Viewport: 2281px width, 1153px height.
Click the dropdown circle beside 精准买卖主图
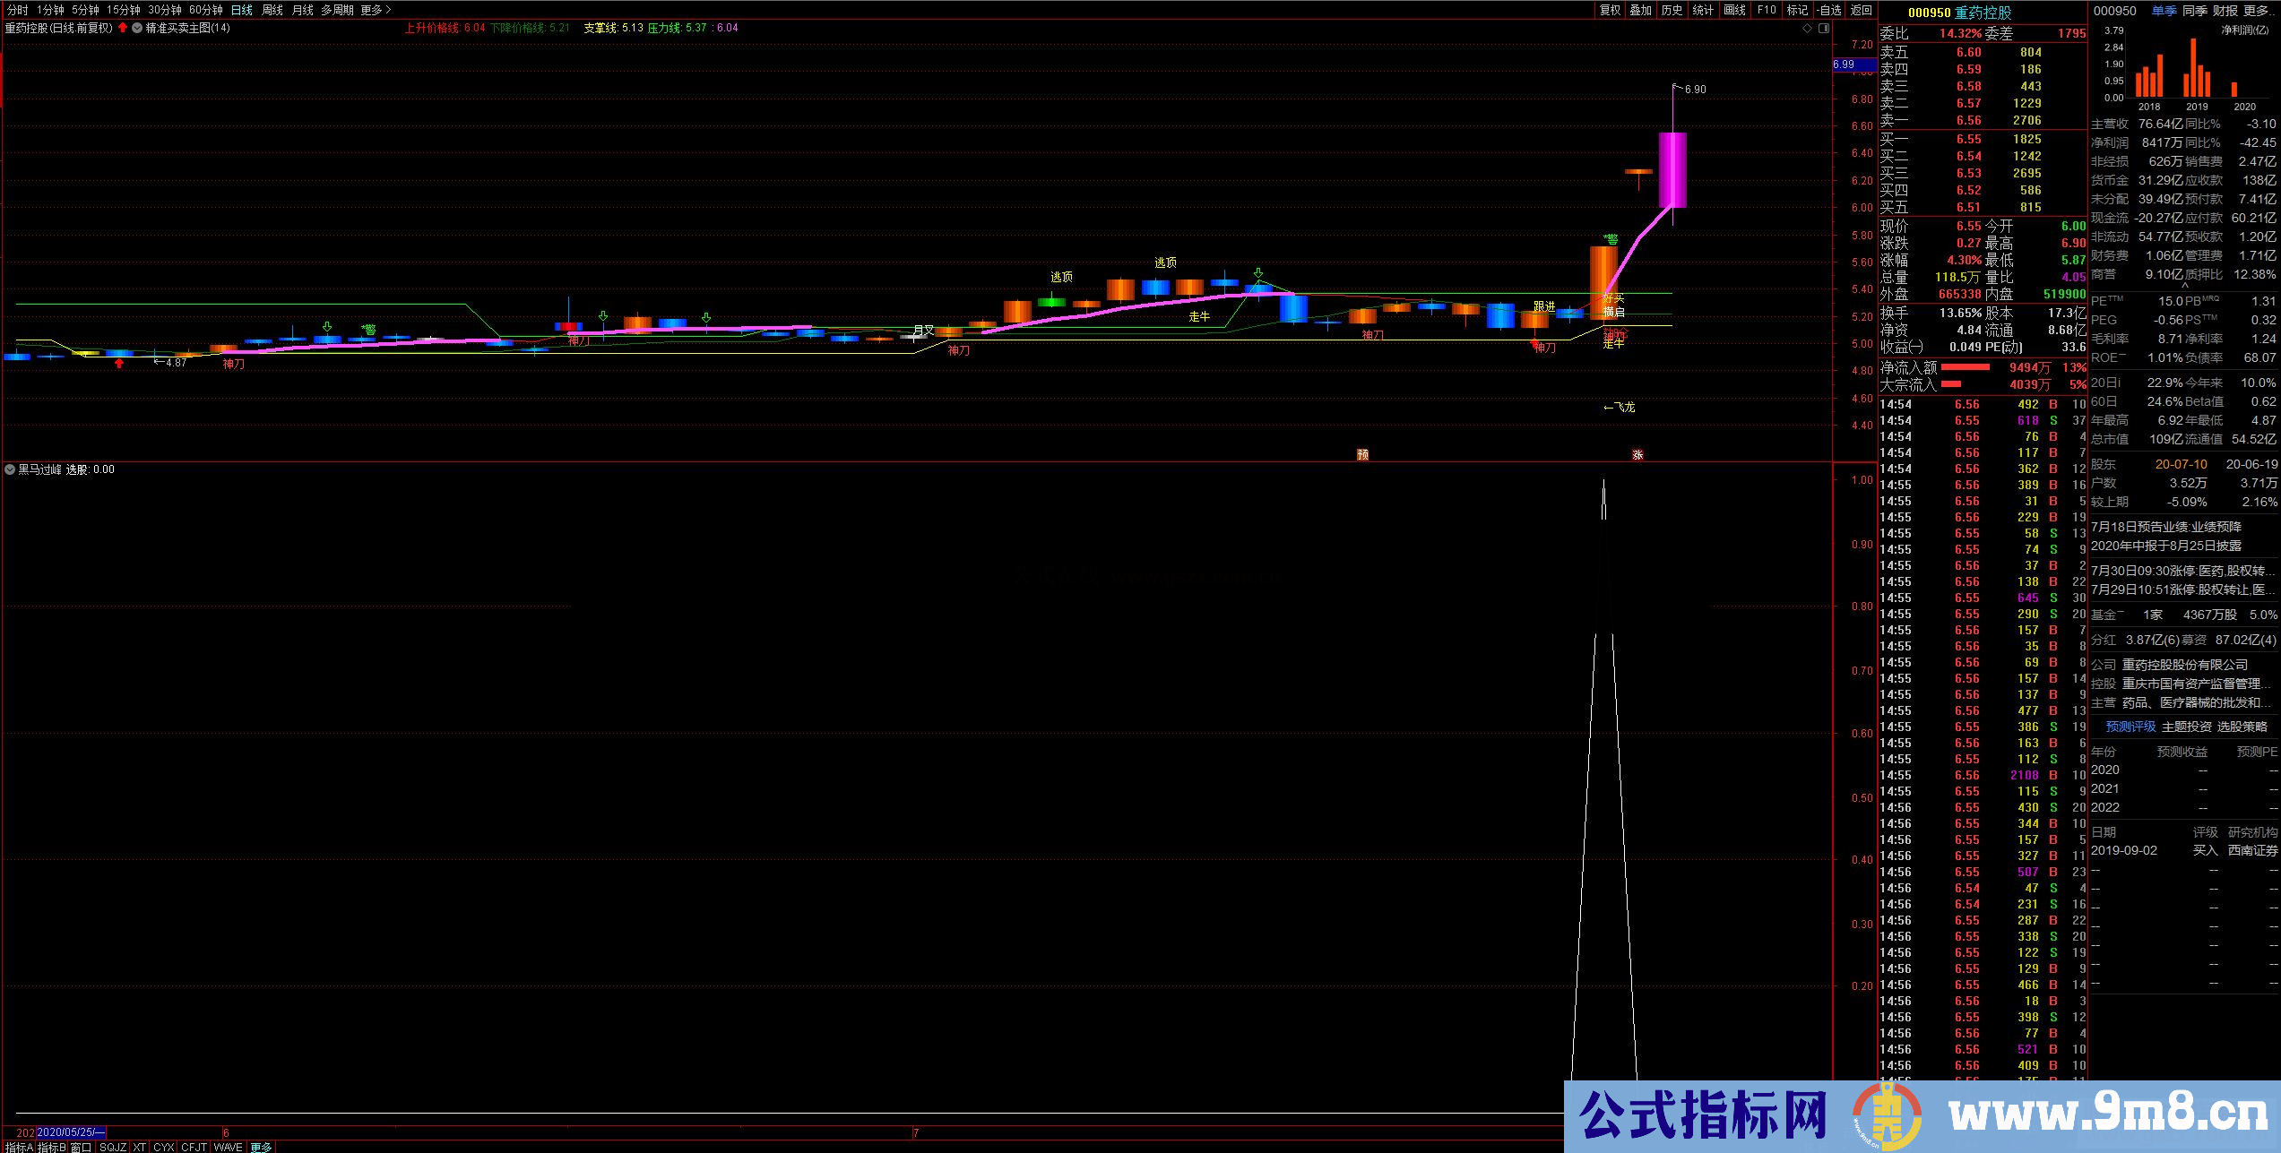(x=137, y=28)
